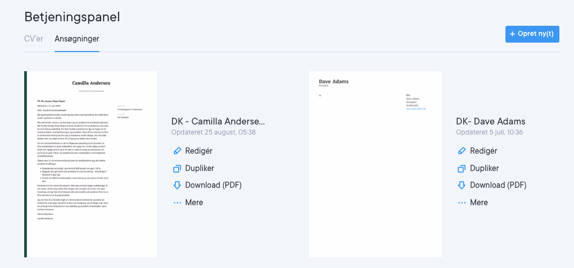
Task: Click the download arrow icon for Dave Adams
Action: [462, 185]
